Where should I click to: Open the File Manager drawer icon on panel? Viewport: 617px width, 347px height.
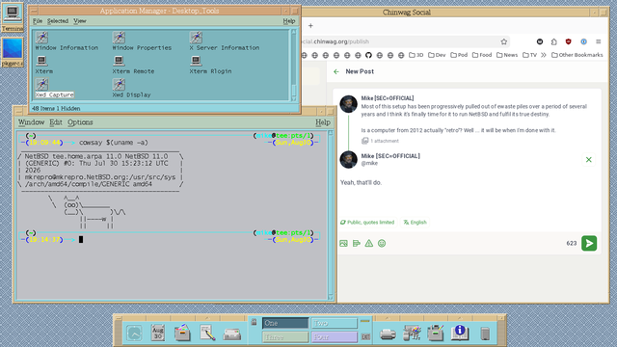182,333
